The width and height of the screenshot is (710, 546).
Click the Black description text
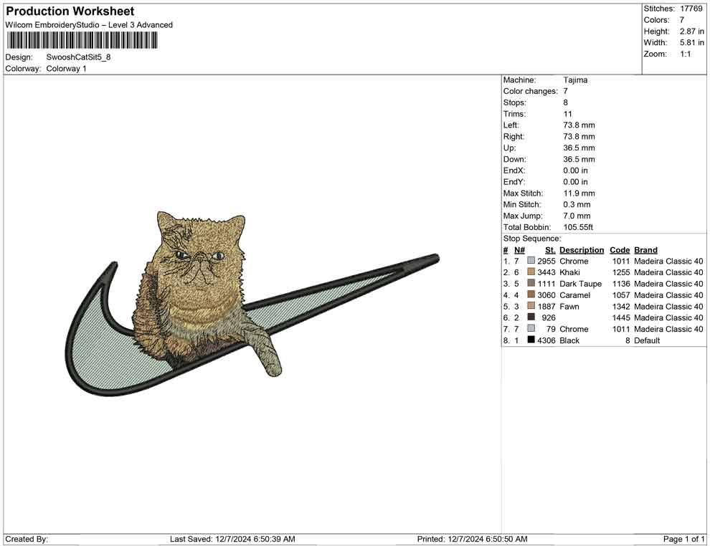(569, 340)
